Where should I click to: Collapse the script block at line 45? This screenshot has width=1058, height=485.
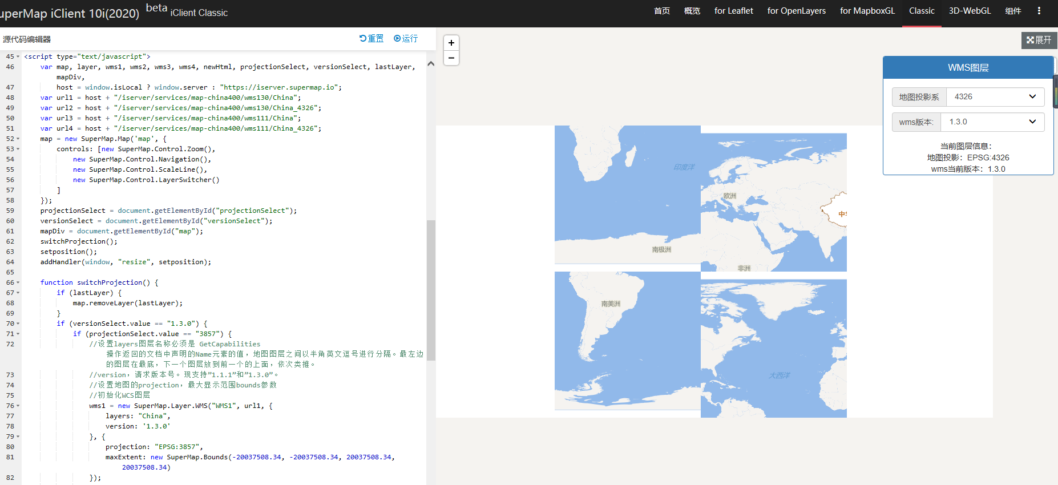click(18, 56)
